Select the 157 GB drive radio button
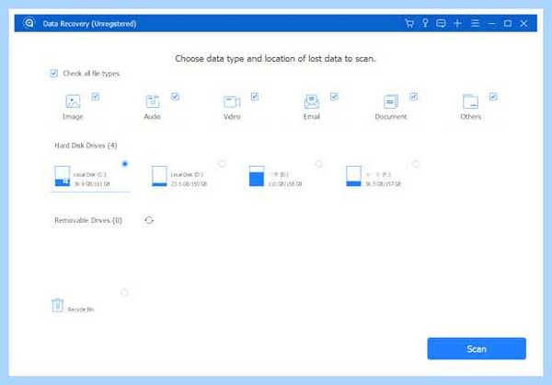Viewport: 552px width, 385px height. [416, 164]
